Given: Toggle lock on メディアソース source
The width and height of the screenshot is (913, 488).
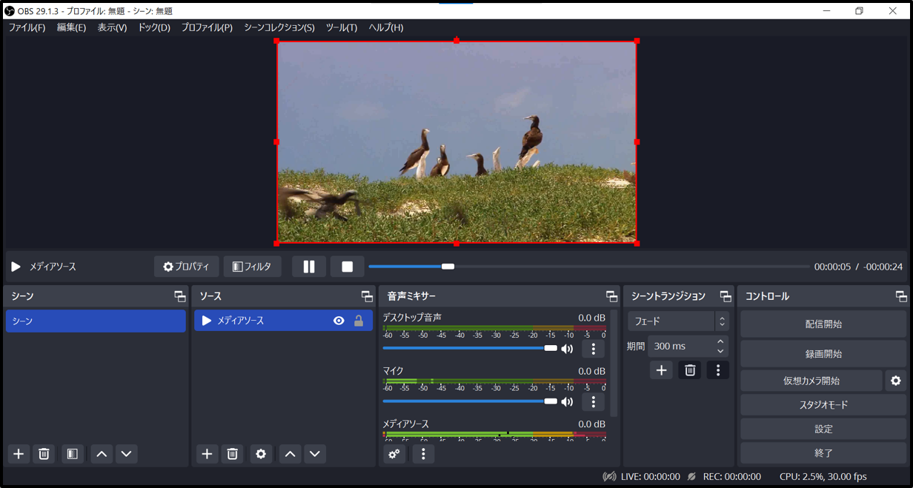Looking at the screenshot, I should pyautogui.click(x=359, y=321).
